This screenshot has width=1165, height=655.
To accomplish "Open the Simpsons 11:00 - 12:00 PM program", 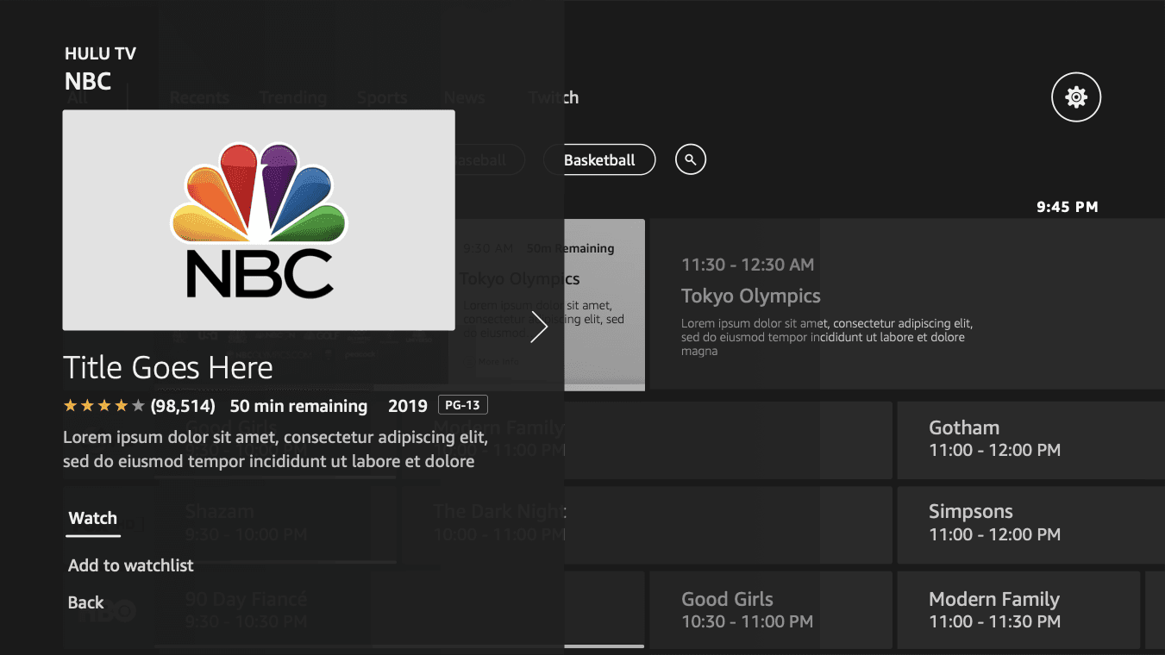I will click(1030, 524).
